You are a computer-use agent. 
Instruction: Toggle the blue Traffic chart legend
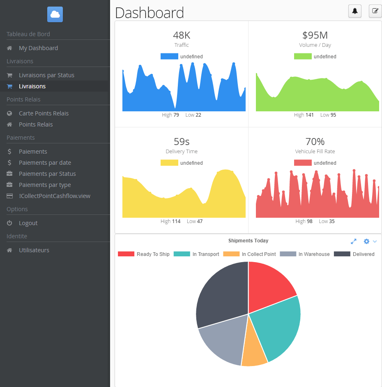click(x=182, y=57)
